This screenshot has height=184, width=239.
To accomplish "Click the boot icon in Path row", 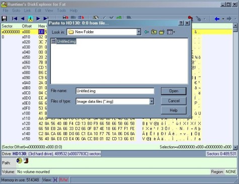I will (x=26, y=161).
